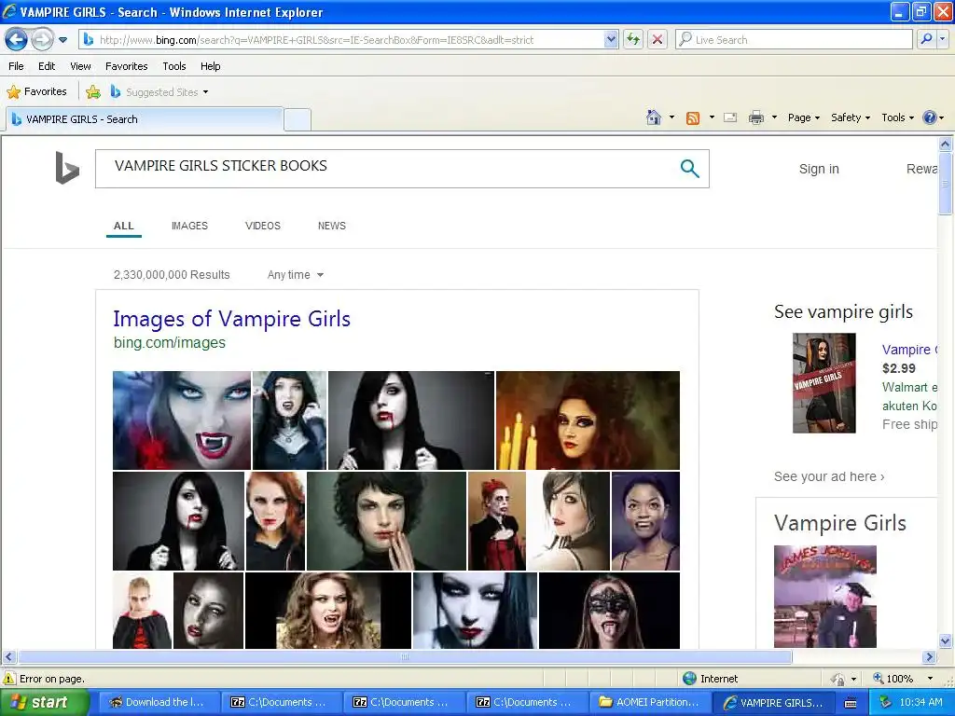Click the Sign in link
The height and width of the screenshot is (716, 955).
819,169
